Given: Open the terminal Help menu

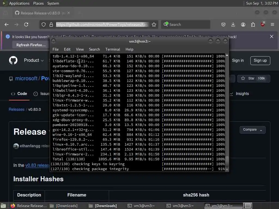Looking at the screenshot, I should (x=129, y=49).
